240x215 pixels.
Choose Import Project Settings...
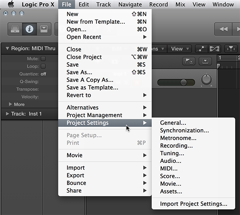pos(193,204)
